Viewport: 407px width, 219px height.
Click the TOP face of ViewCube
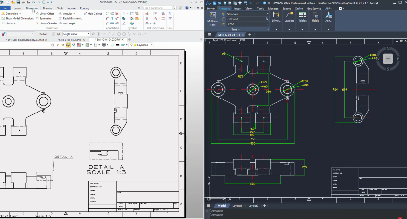pos(388,59)
